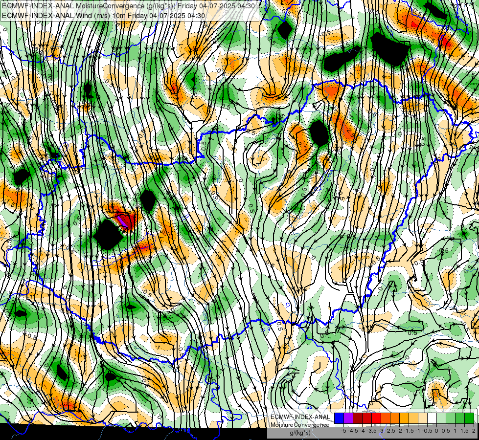The width and height of the screenshot is (479, 440).
Task: Click the '-1' legend tick label
Action: 418,431
